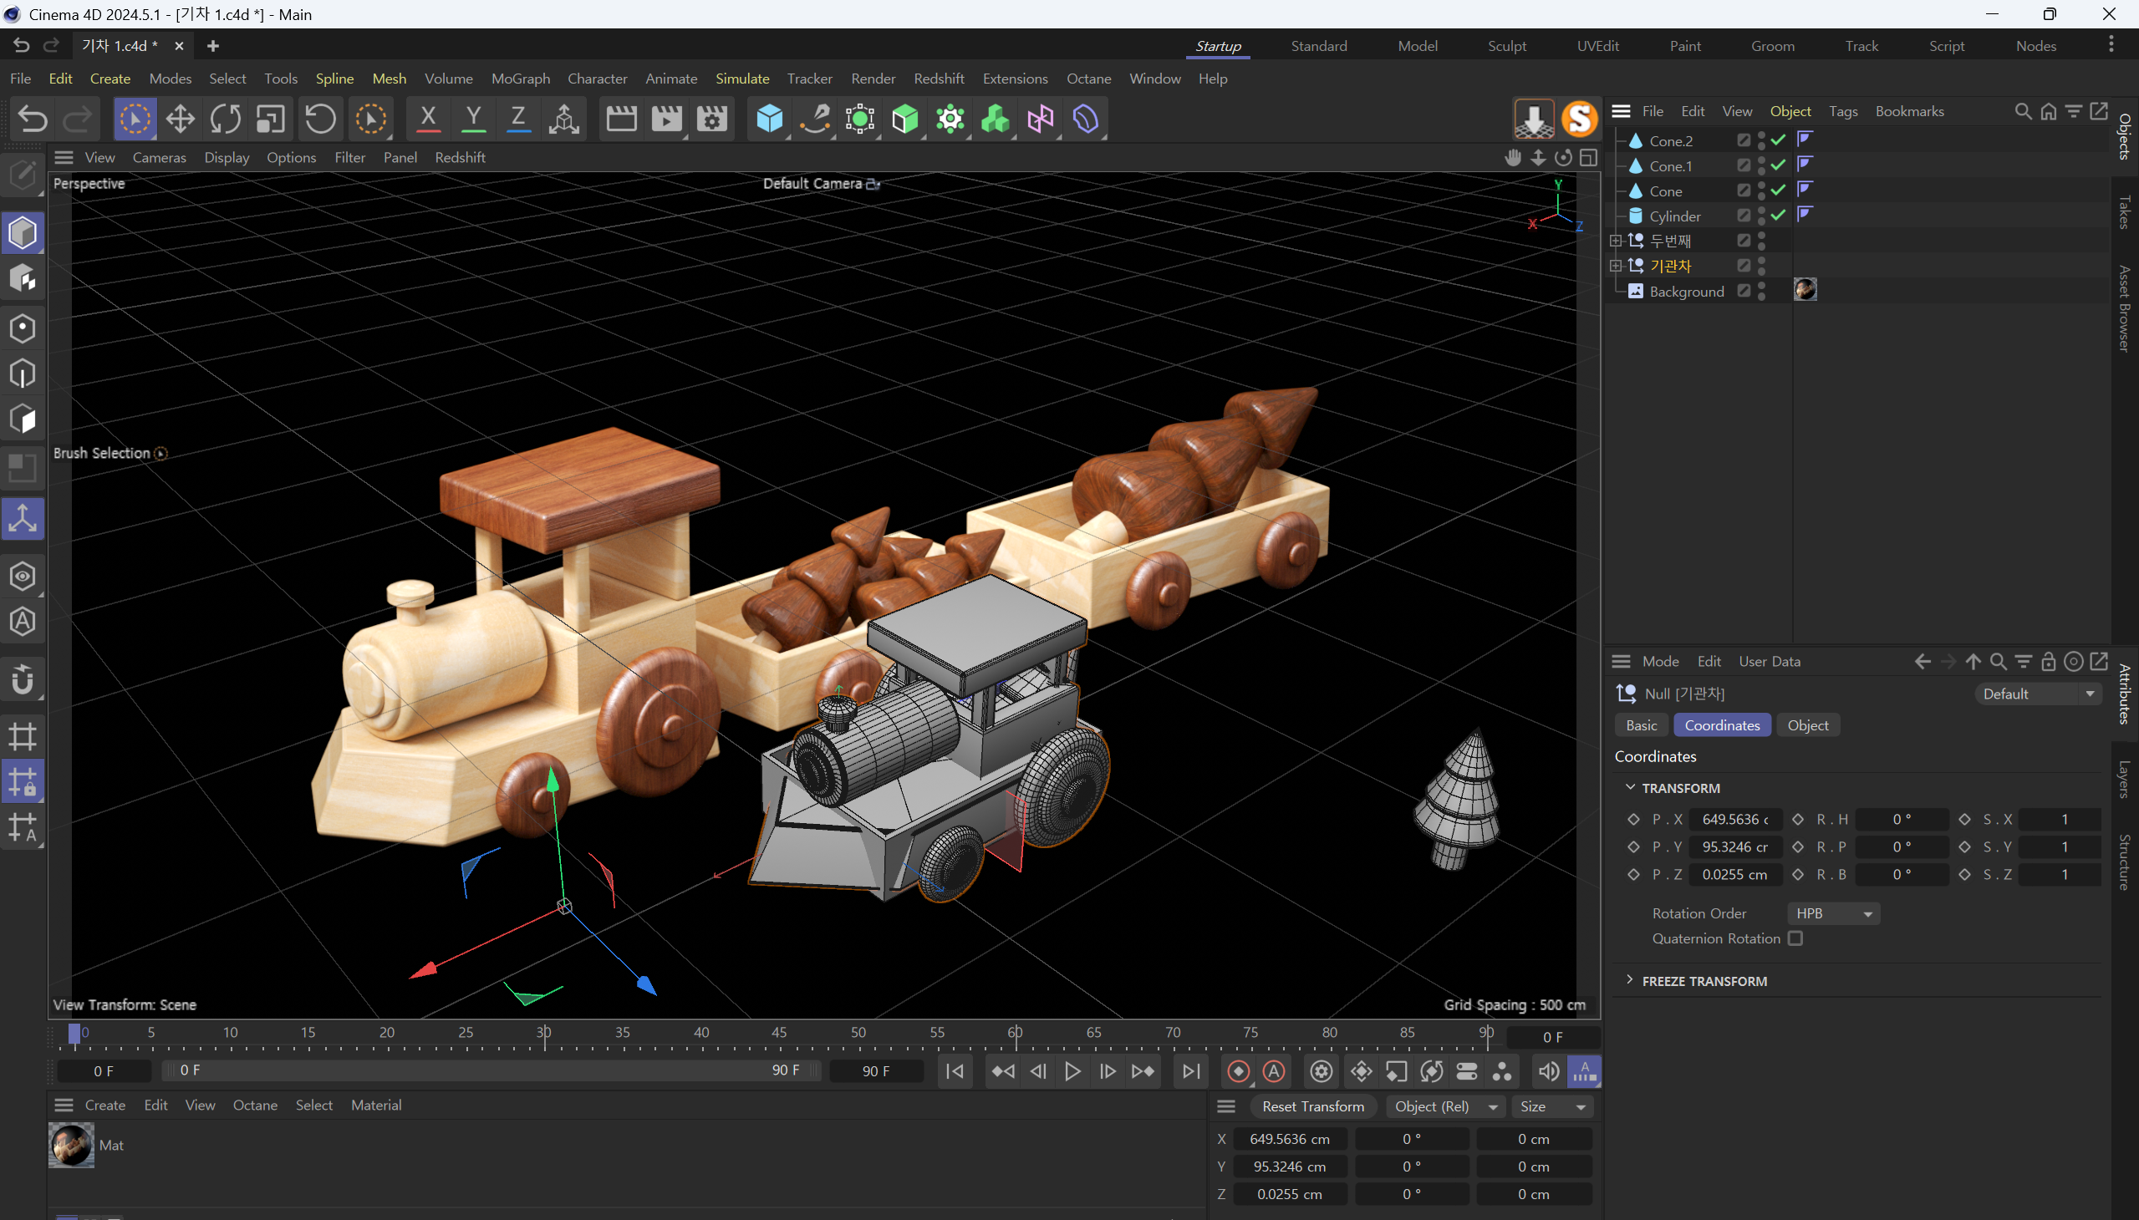The width and height of the screenshot is (2139, 1220).
Task: Enable Quaternion Rotation checkbox
Action: tap(1795, 939)
